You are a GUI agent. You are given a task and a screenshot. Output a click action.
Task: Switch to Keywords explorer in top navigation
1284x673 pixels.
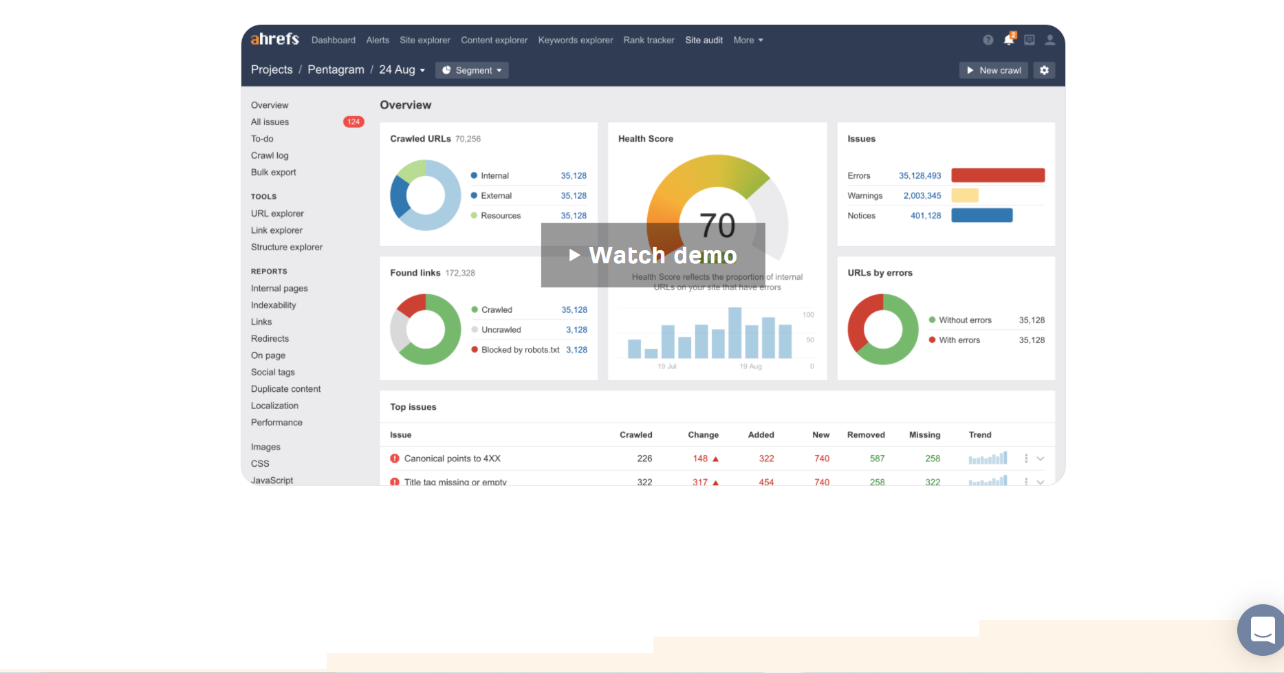point(575,40)
